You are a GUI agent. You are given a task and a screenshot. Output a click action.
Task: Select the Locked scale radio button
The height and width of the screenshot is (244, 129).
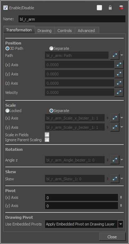[7, 111]
